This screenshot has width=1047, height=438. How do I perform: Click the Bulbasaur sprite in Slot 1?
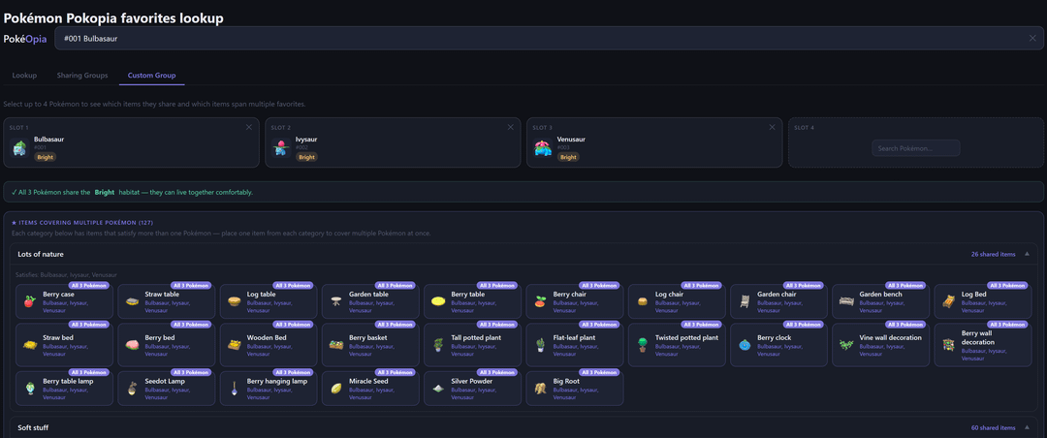[18, 148]
